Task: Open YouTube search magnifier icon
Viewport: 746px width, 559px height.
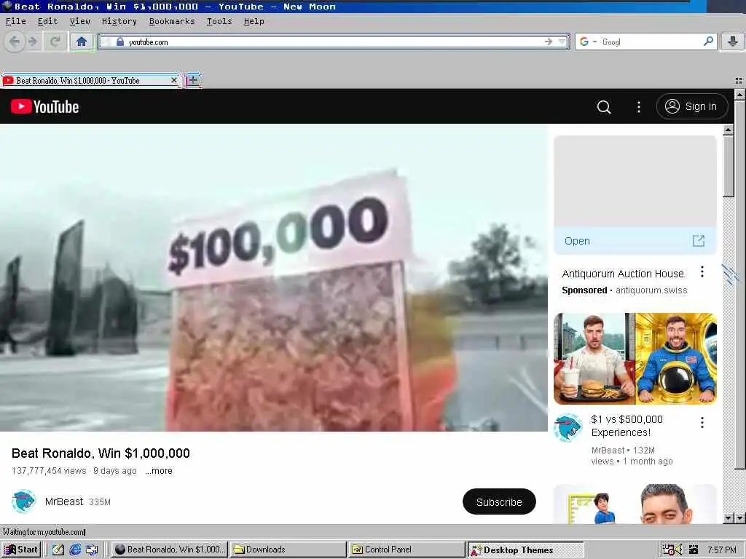Action: click(x=604, y=107)
